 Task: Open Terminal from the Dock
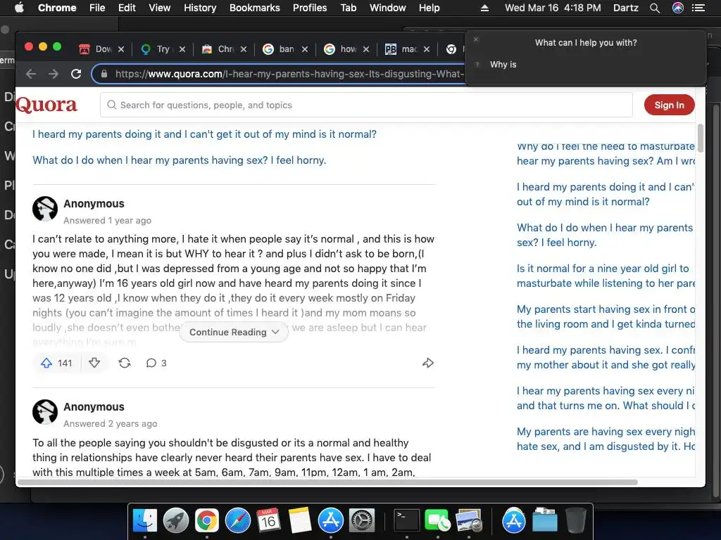coord(407,521)
